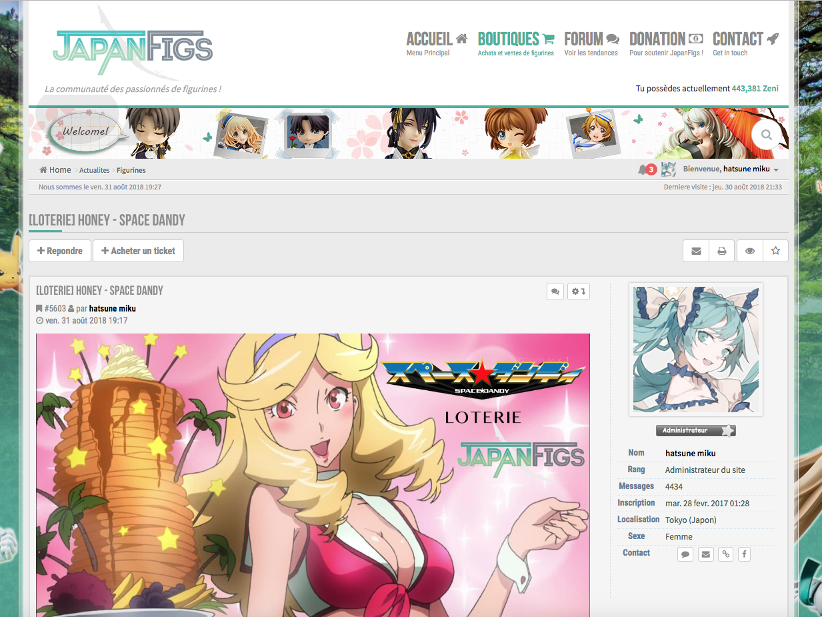Click the Figurines breadcrumb
Viewport: 822px width, 617px height.
pos(131,171)
